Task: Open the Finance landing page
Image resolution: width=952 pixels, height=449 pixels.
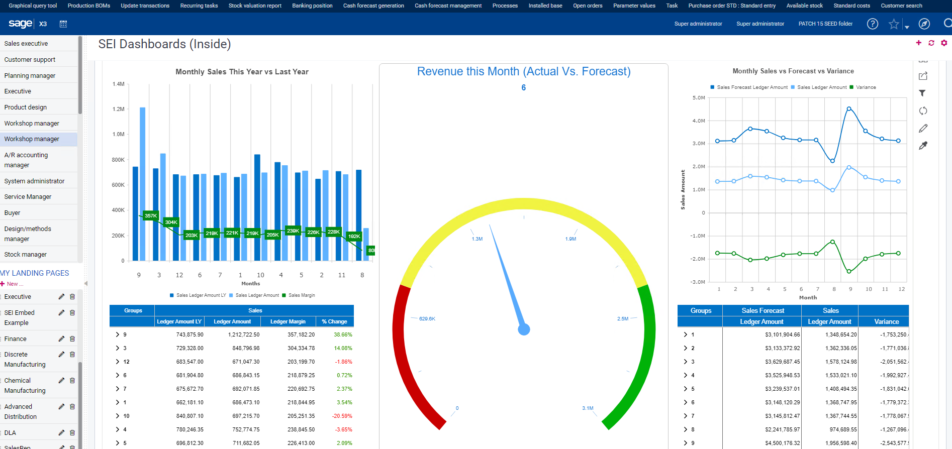Action: coord(16,339)
